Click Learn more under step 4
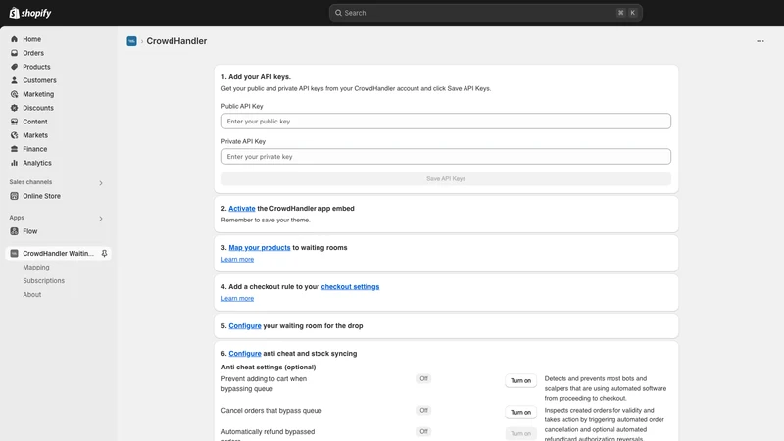 point(237,299)
